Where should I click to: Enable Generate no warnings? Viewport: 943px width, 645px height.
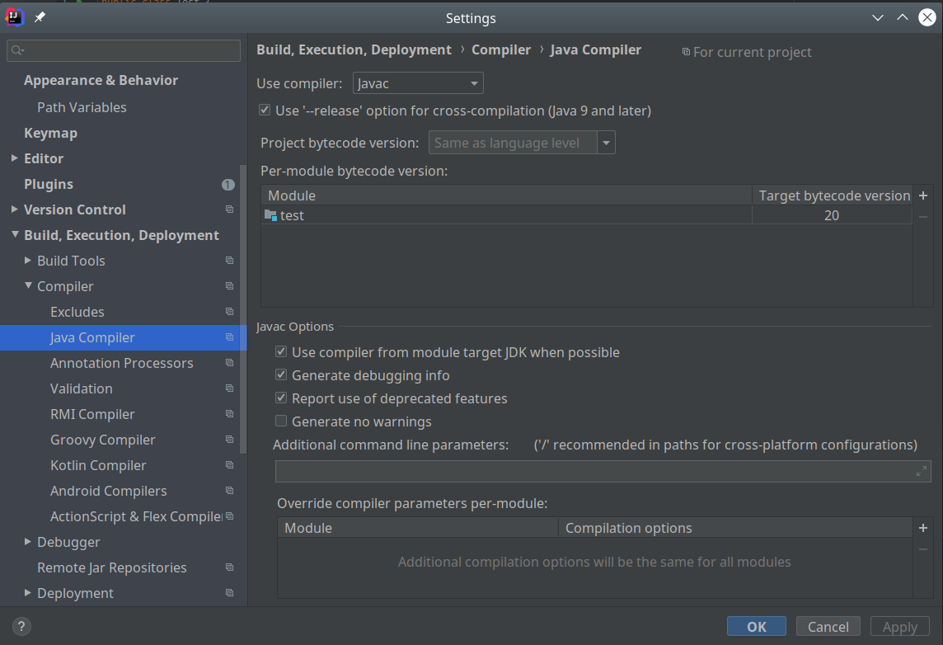[x=281, y=421]
